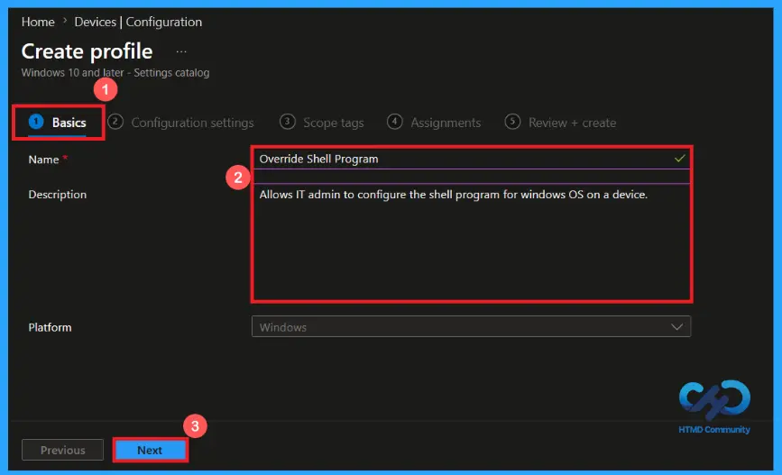Click the Create profile heading
Image resolution: width=782 pixels, height=475 pixels.
tap(87, 51)
